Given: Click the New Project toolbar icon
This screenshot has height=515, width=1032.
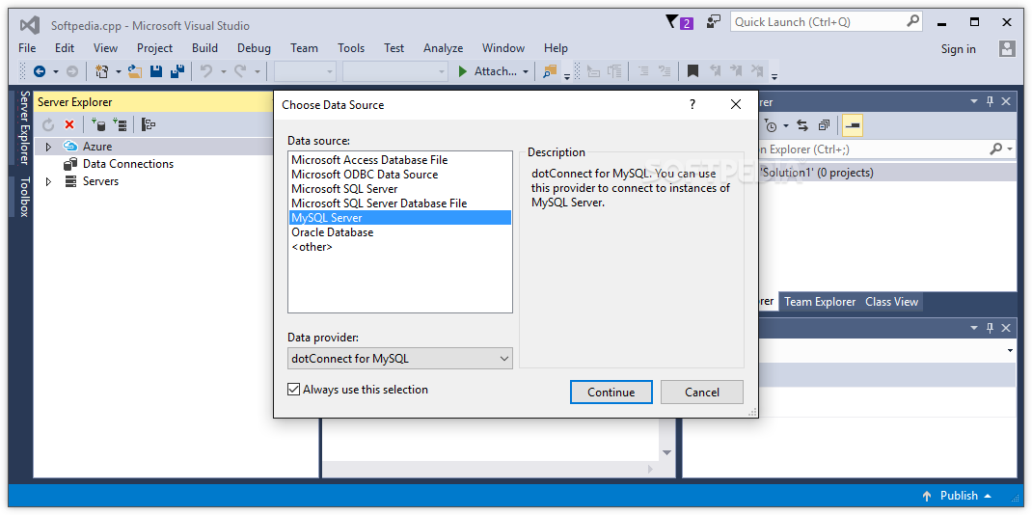Looking at the screenshot, I should (102, 71).
